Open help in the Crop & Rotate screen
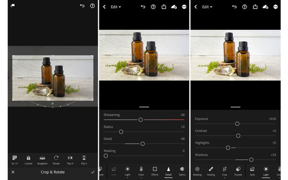The height and width of the screenshot is (180, 288). [x=92, y=6]
